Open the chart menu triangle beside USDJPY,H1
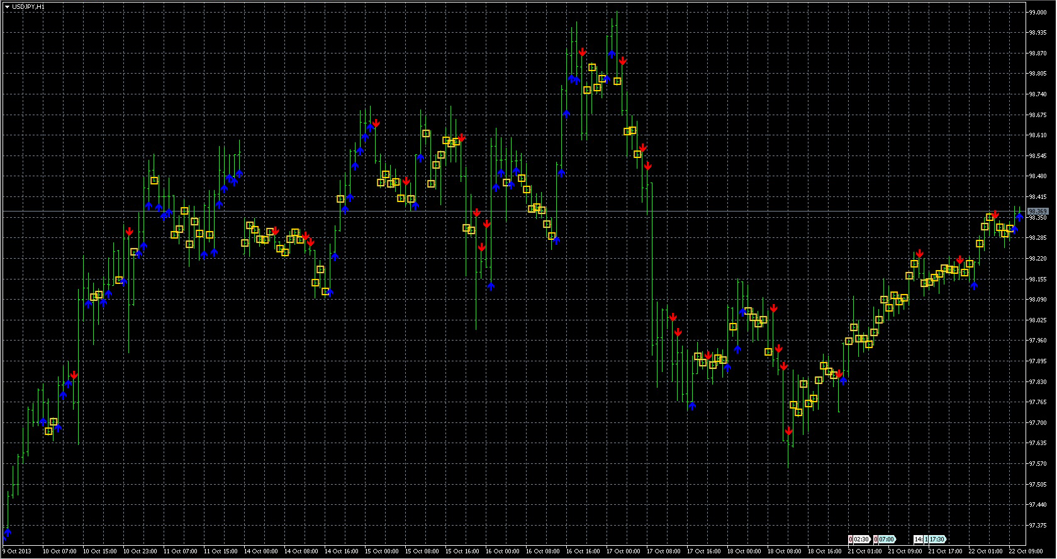Screen dimensions: 1057x559 [7, 6]
